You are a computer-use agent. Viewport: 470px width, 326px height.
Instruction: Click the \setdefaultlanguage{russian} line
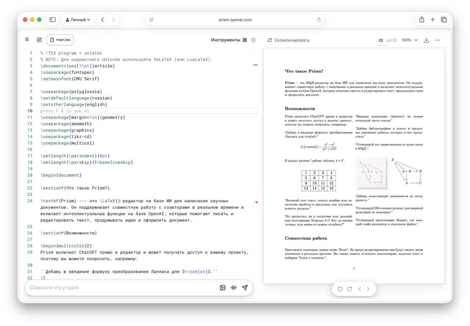[76, 98]
